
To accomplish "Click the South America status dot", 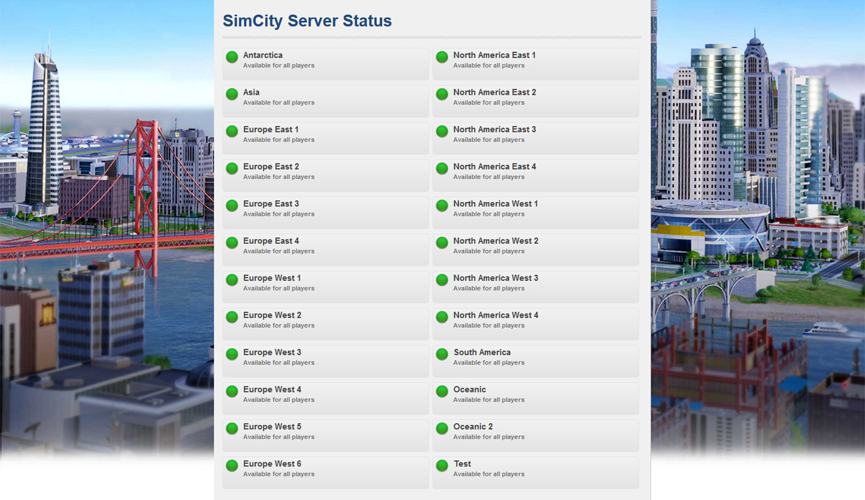I will click(x=442, y=354).
